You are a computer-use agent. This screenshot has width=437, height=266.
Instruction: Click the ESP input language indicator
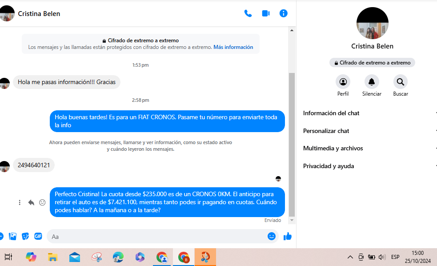pos(395,257)
